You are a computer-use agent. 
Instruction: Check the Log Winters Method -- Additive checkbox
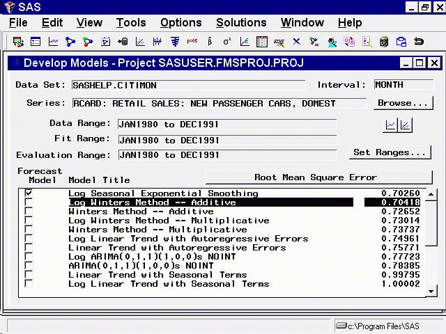(x=29, y=202)
